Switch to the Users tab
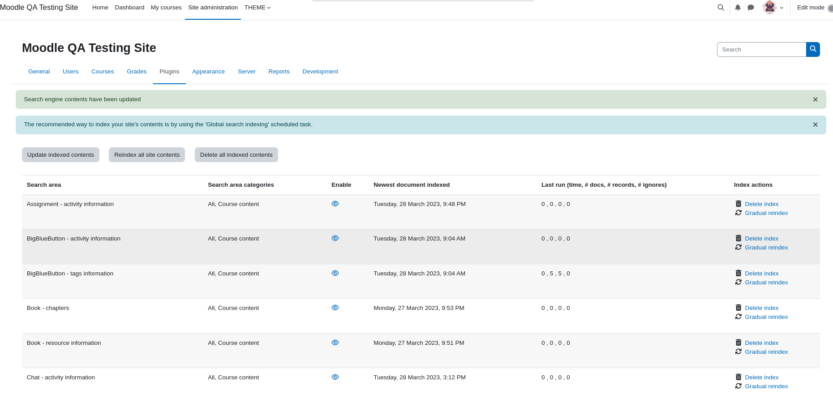Viewport: 833px width, 395px height. [x=70, y=72]
